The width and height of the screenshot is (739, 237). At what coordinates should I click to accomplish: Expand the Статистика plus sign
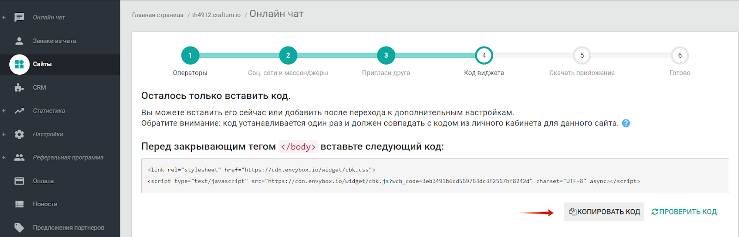coord(4,111)
